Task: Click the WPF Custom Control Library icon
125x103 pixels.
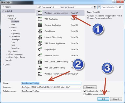Action: pos(40,62)
